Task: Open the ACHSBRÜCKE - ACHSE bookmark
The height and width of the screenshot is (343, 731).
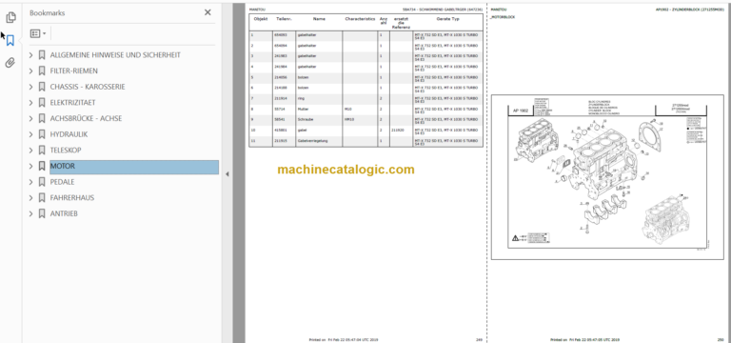Action: (86, 118)
